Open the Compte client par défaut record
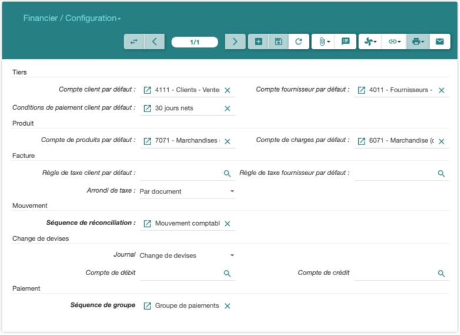 click(x=147, y=91)
